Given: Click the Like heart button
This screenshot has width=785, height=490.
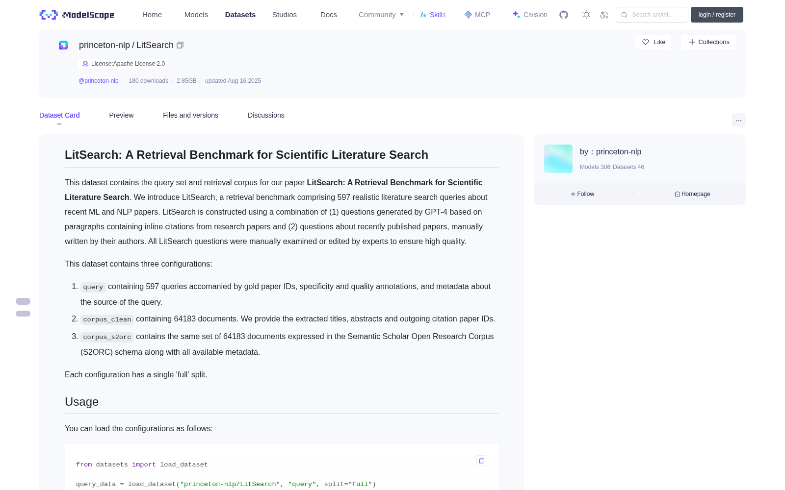Looking at the screenshot, I should tap(653, 42).
